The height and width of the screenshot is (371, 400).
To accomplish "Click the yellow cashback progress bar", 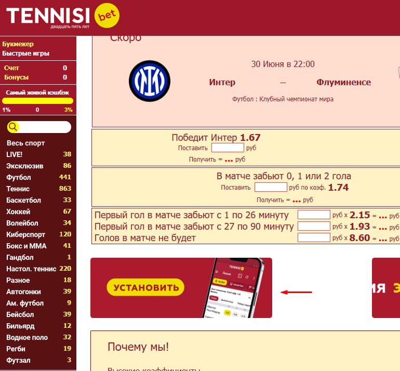I will pos(37,101).
